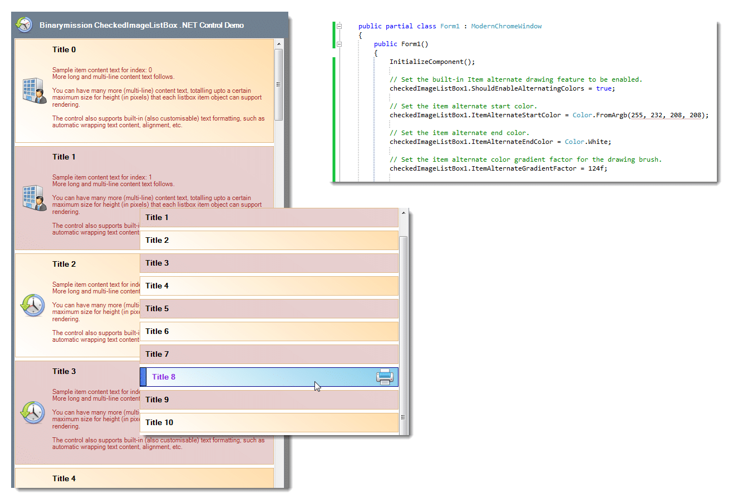Viewport: 733px width, 494px height.
Task: Click the clock icon in the window title bar
Action: 24,25
